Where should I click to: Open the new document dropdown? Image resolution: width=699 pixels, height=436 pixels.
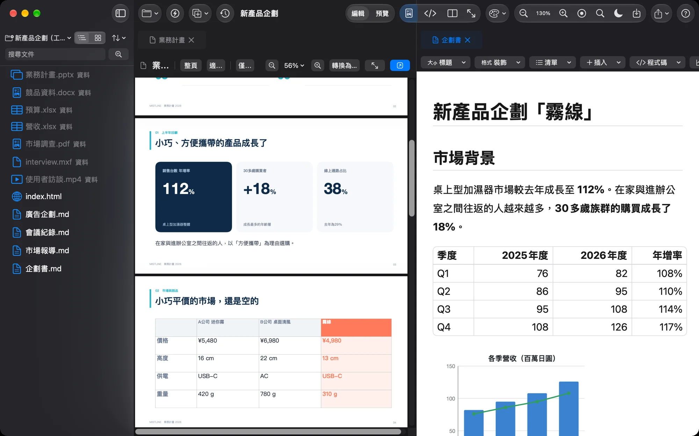pos(200,13)
